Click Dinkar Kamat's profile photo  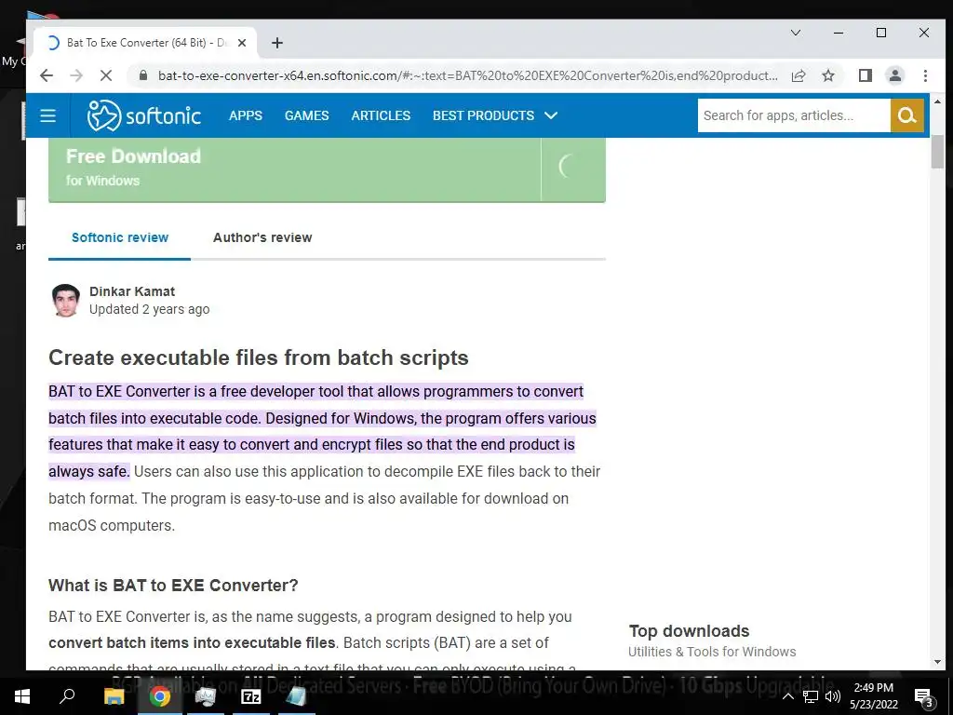point(66,301)
